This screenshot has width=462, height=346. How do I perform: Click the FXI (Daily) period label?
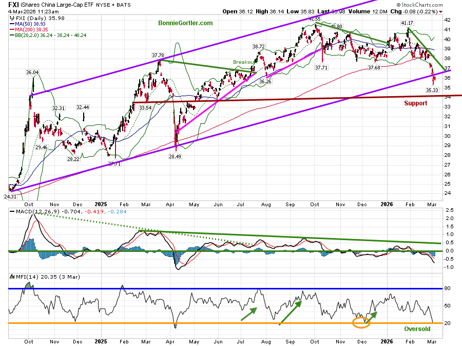coord(26,17)
